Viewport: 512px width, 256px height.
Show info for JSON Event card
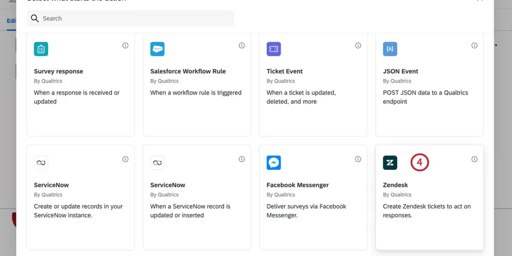(474, 46)
